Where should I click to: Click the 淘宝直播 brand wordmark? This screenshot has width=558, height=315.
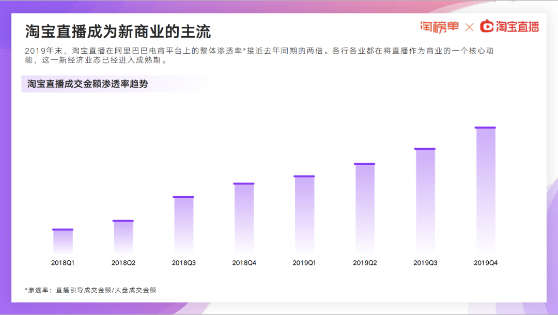click(517, 27)
